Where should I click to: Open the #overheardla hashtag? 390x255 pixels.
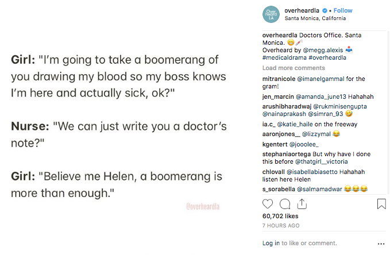tap(327, 57)
